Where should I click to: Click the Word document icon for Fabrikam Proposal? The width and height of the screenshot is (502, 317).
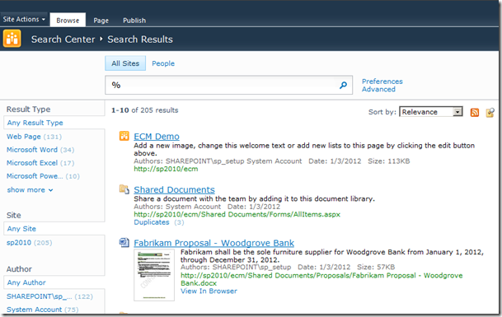124,242
